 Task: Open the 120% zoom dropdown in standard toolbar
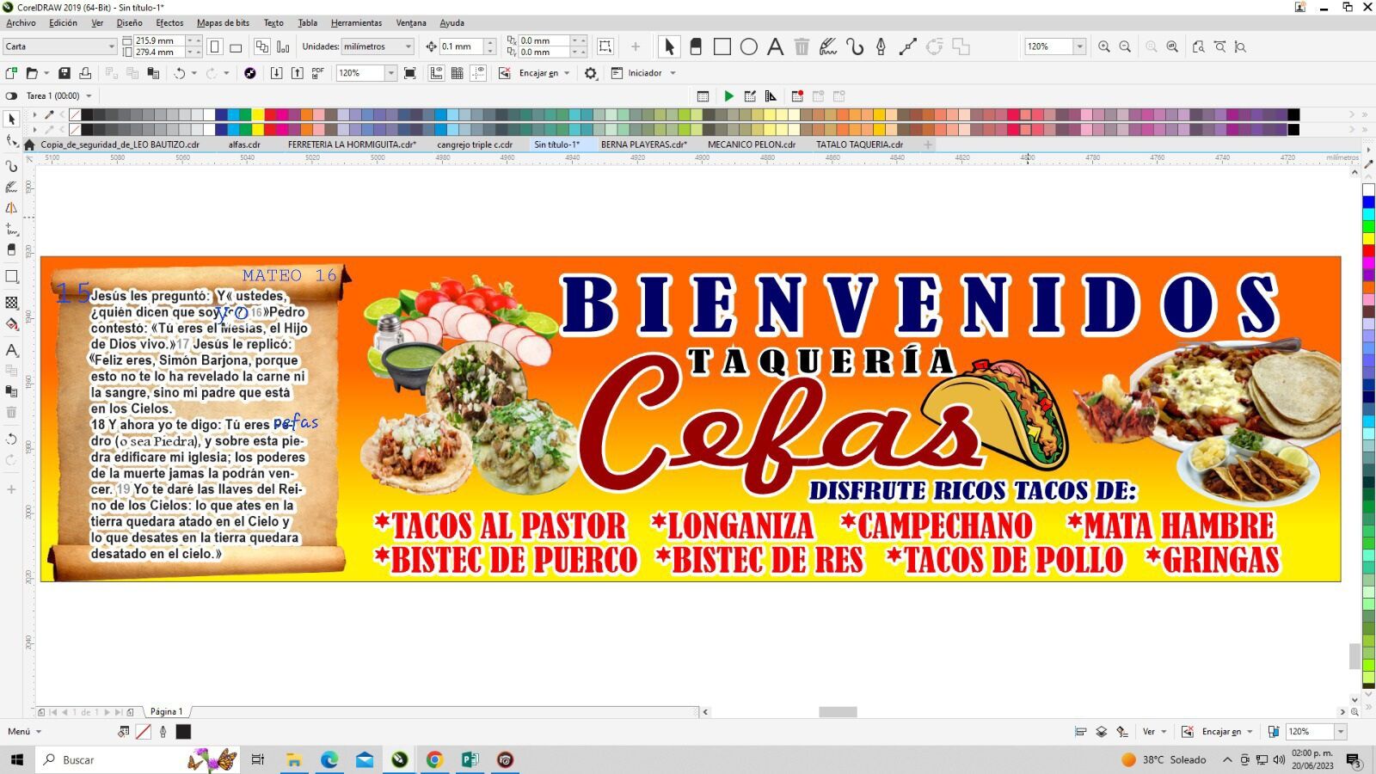[x=390, y=73]
